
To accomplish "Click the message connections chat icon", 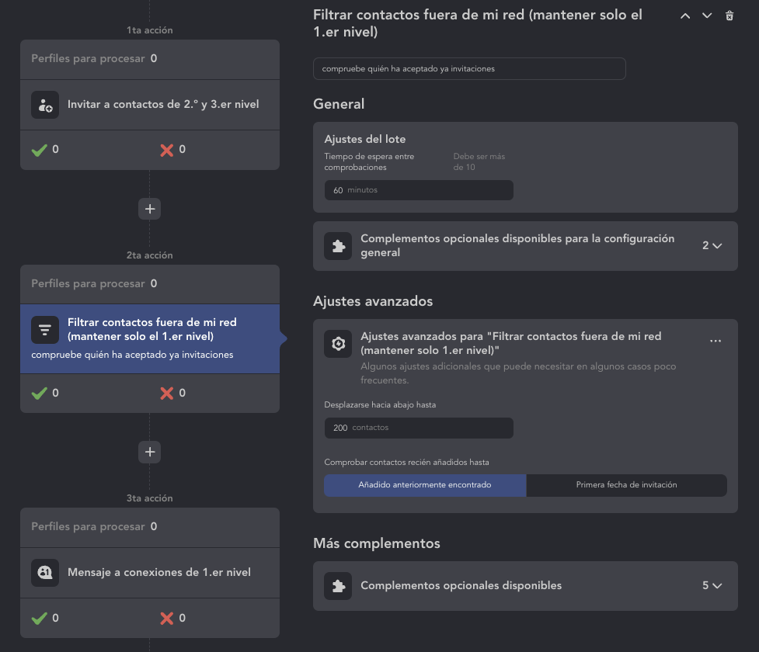I will click(x=45, y=573).
